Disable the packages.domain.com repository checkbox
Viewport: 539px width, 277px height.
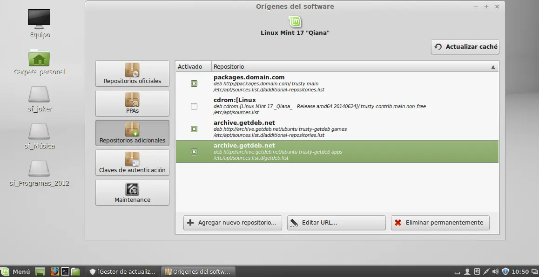(x=194, y=84)
